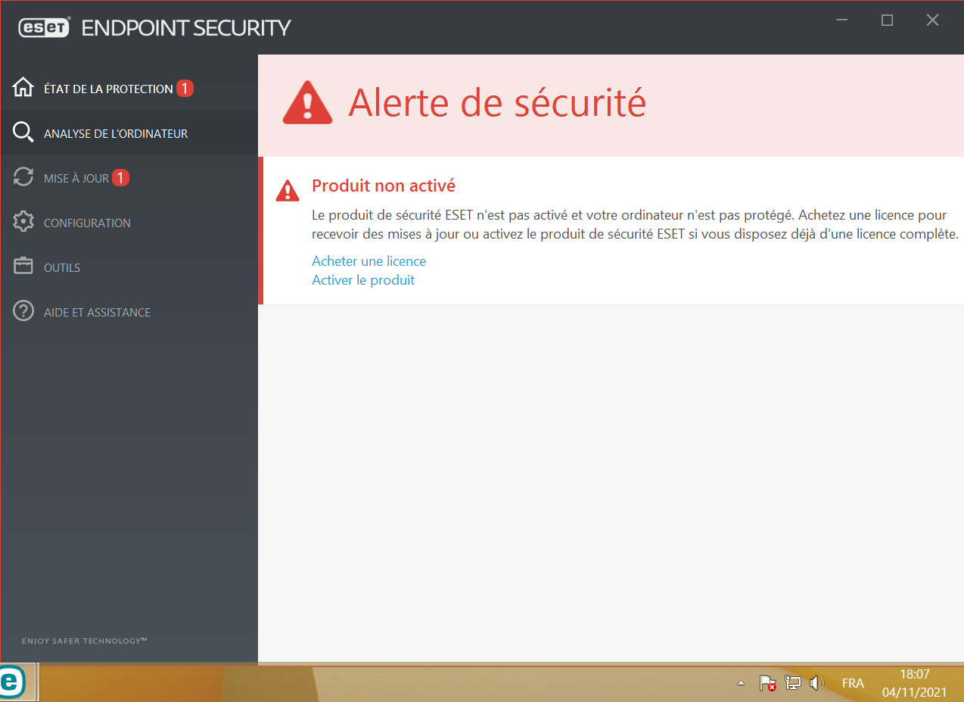
Task: Close the ESET Endpoint Security window
Action: pyautogui.click(x=932, y=21)
